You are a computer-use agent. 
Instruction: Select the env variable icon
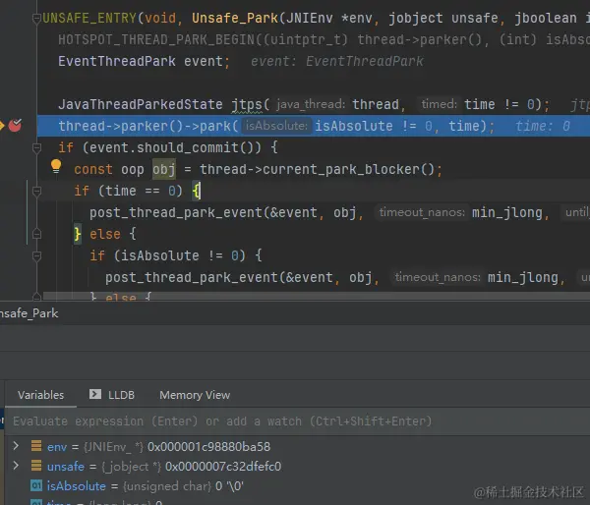(36, 446)
